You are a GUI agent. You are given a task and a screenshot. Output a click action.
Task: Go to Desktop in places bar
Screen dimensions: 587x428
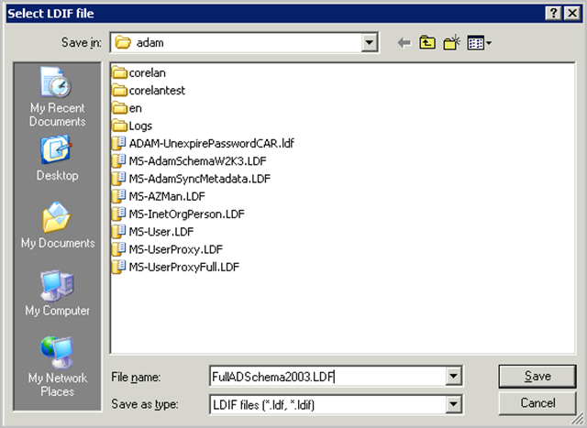(x=57, y=159)
